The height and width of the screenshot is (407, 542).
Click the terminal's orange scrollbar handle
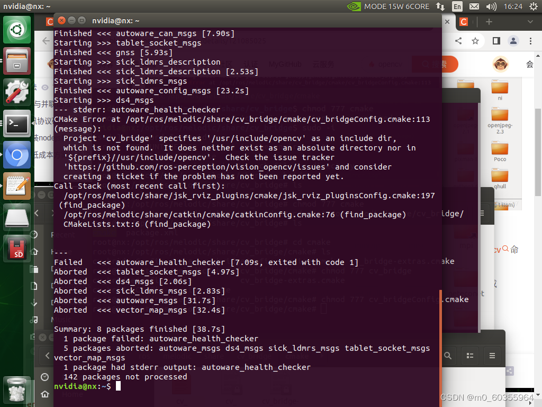click(440, 348)
